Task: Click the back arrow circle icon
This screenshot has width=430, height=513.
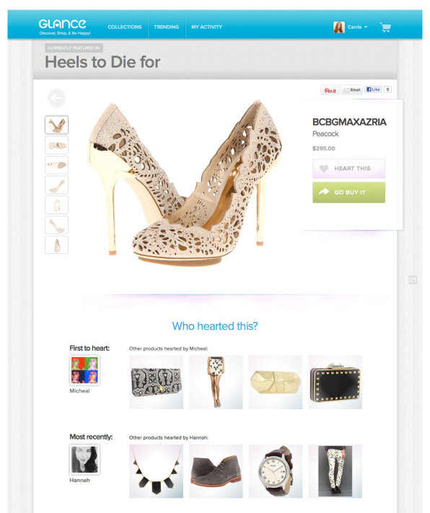Action: [56, 98]
